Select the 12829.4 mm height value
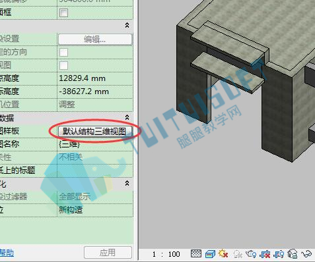This screenshot has height=262, width=315. [x=95, y=78]
